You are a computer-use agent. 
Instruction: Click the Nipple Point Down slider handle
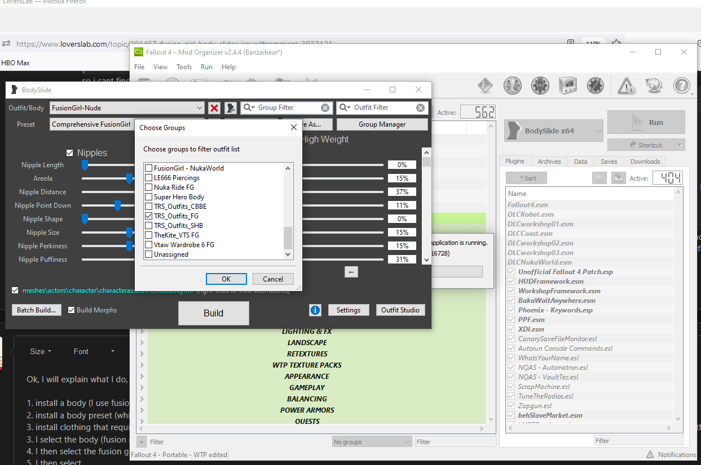tap(117, 205)
